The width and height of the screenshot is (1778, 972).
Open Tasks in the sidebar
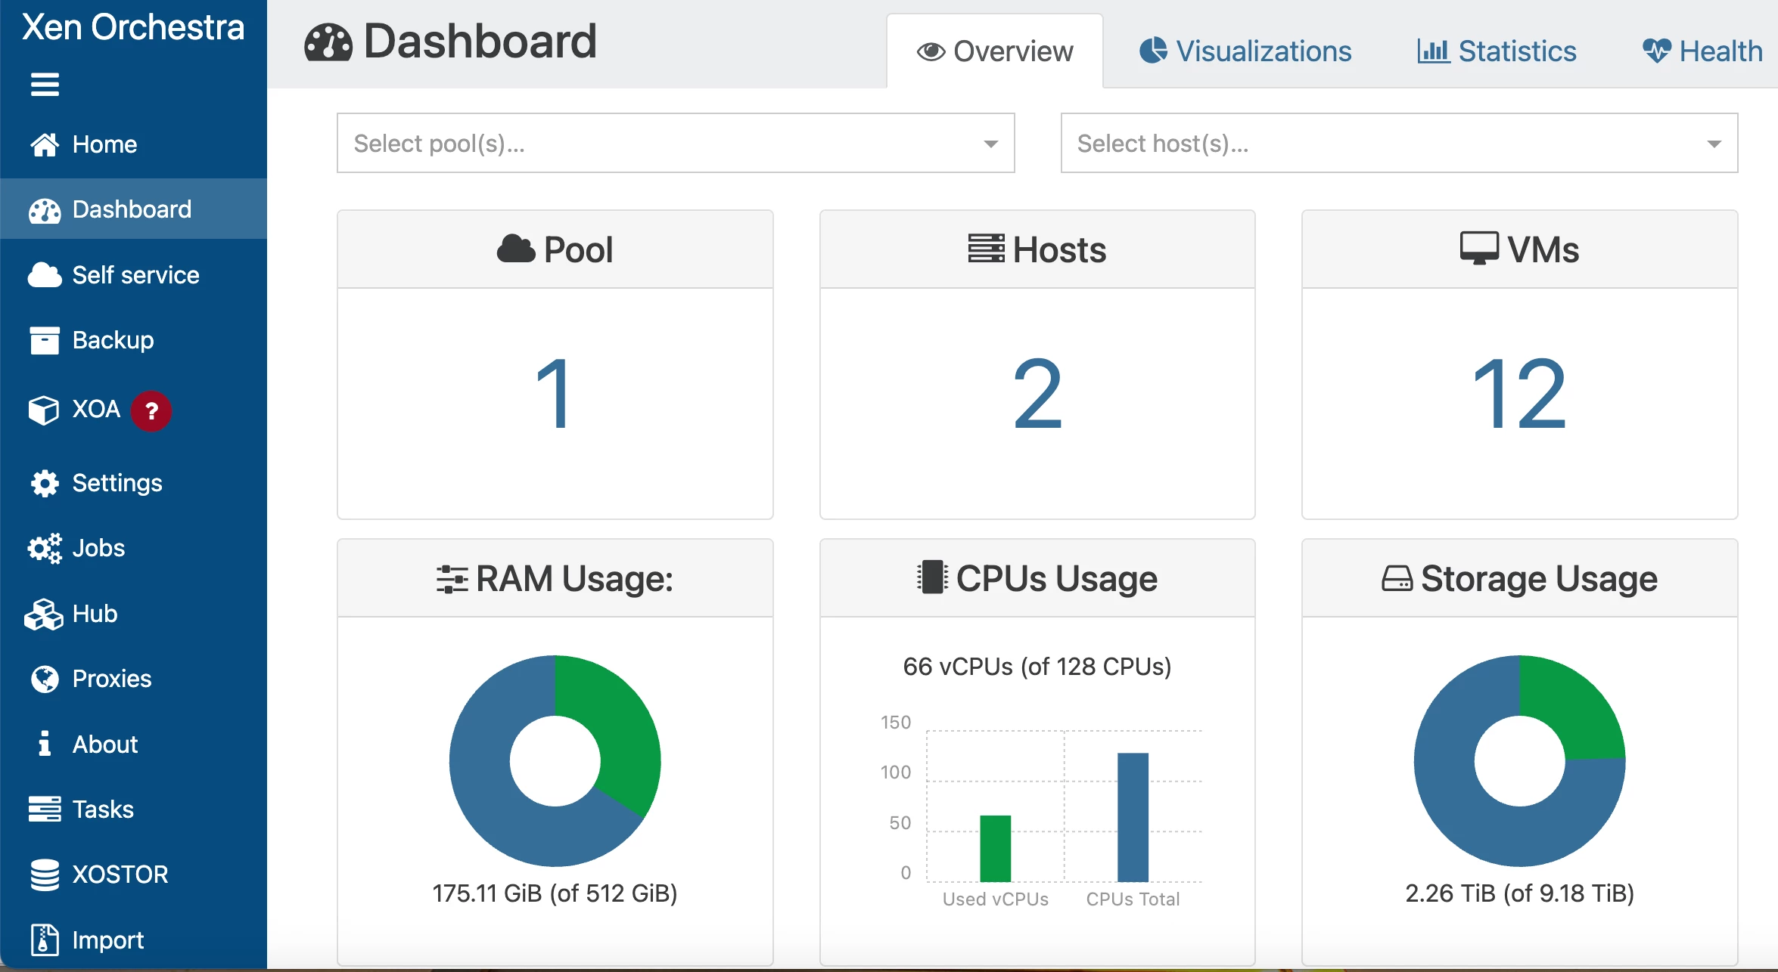click(x=133, y=809)
